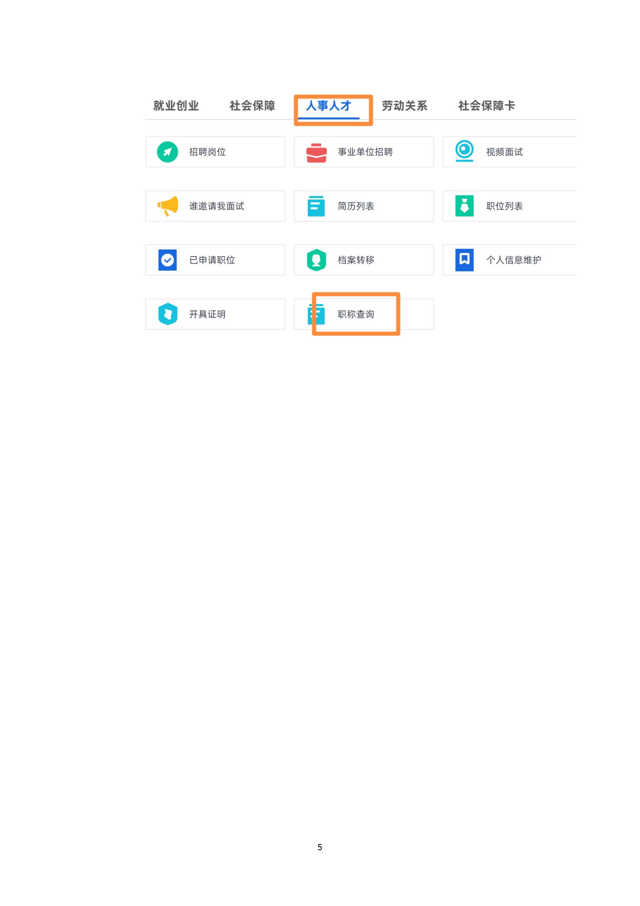
Task: Open the 社会保障卡 tab
Action: tap(486, 106)
